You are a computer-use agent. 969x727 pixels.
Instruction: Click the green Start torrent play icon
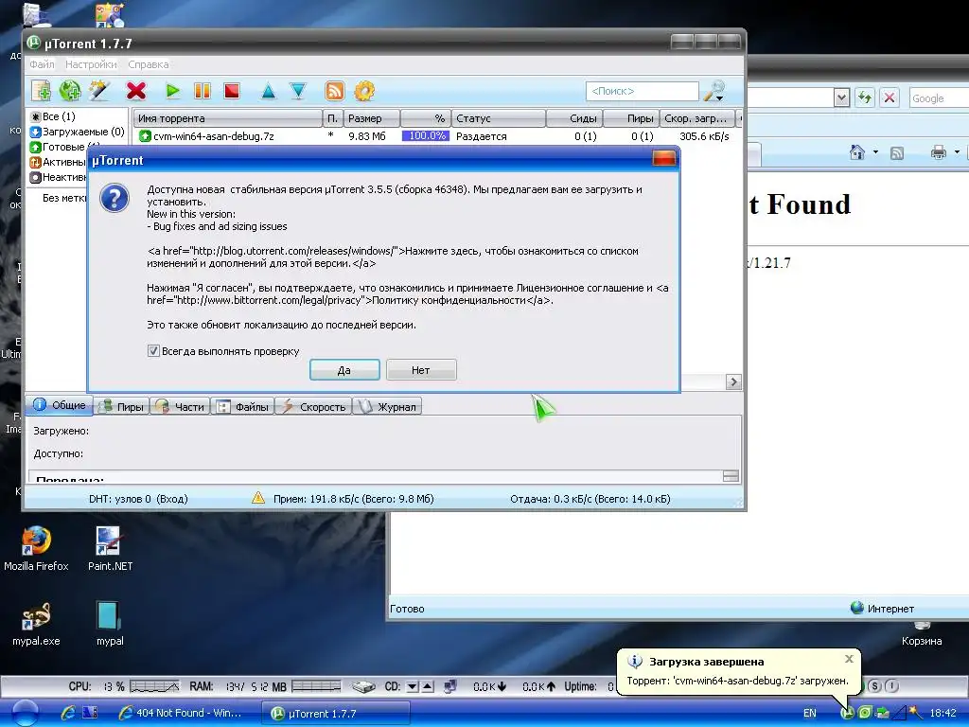[172, 91]
